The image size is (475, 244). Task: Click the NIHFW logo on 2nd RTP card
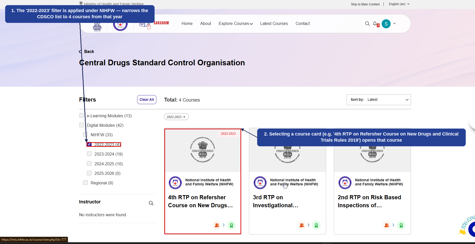click(345, 183)
